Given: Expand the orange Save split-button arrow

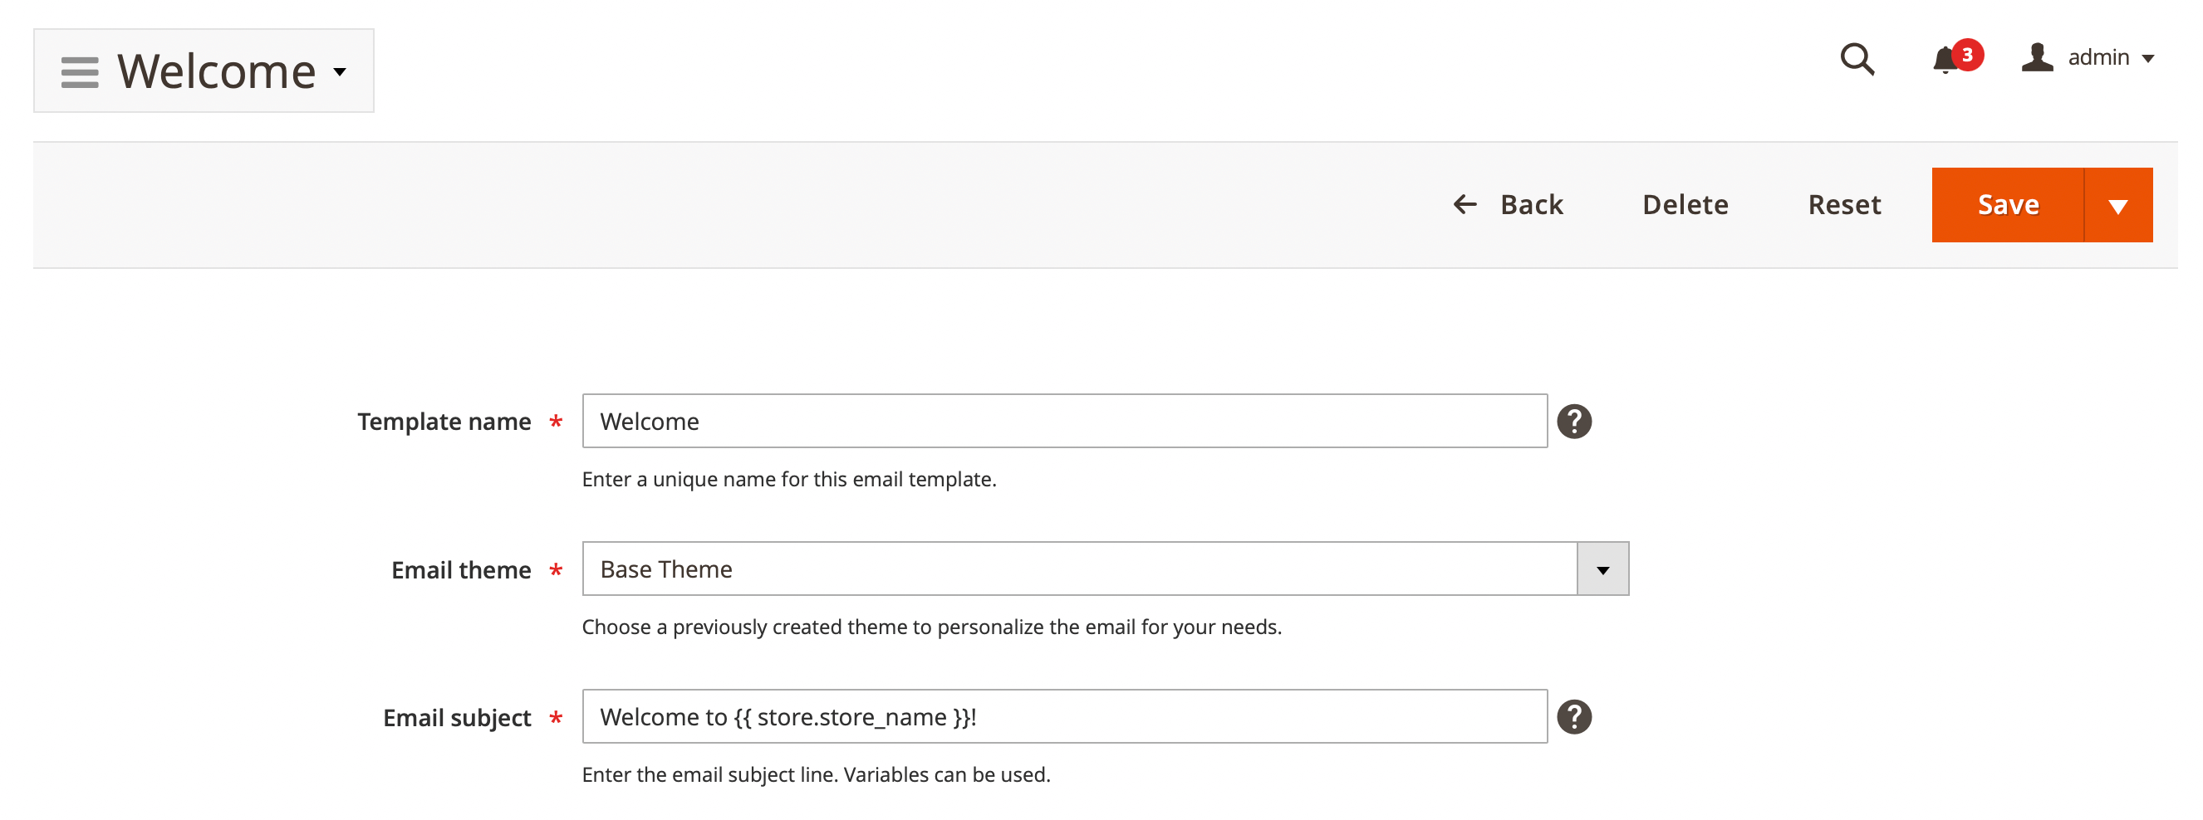Looking at the screenshot, I should [2118, 204].
